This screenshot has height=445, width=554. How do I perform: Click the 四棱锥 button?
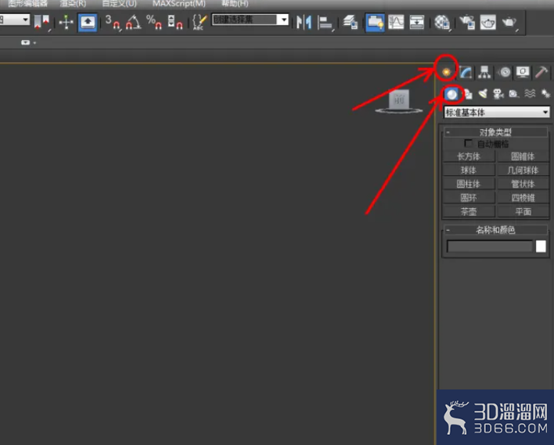pos(523,197)
